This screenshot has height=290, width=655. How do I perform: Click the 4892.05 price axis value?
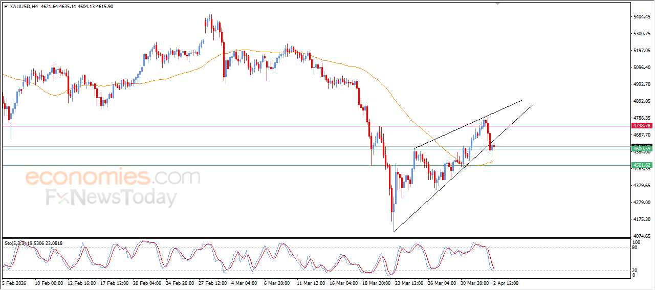pos(641,101)
